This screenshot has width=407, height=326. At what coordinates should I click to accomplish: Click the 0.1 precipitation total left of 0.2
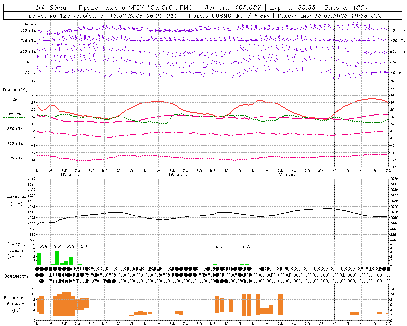(x=219, y=246)
